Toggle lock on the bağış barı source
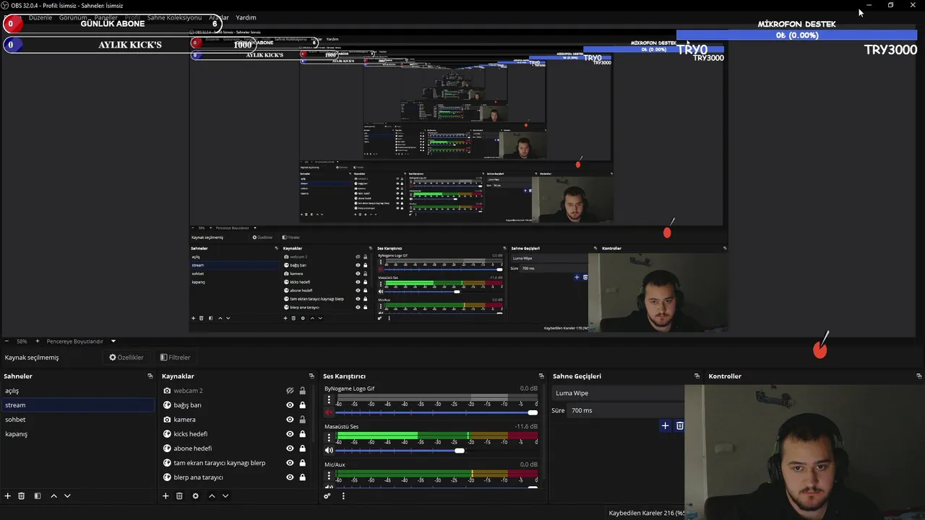The height and width of the screenshot is (520, 925). click(x=302, y=405)
